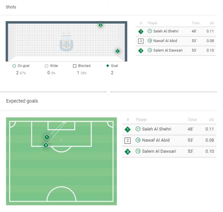The width and height of the screenshot is (223, 212).
Task: Click jersey 11 badge in the Shots table
Action: tap(150, 31)
